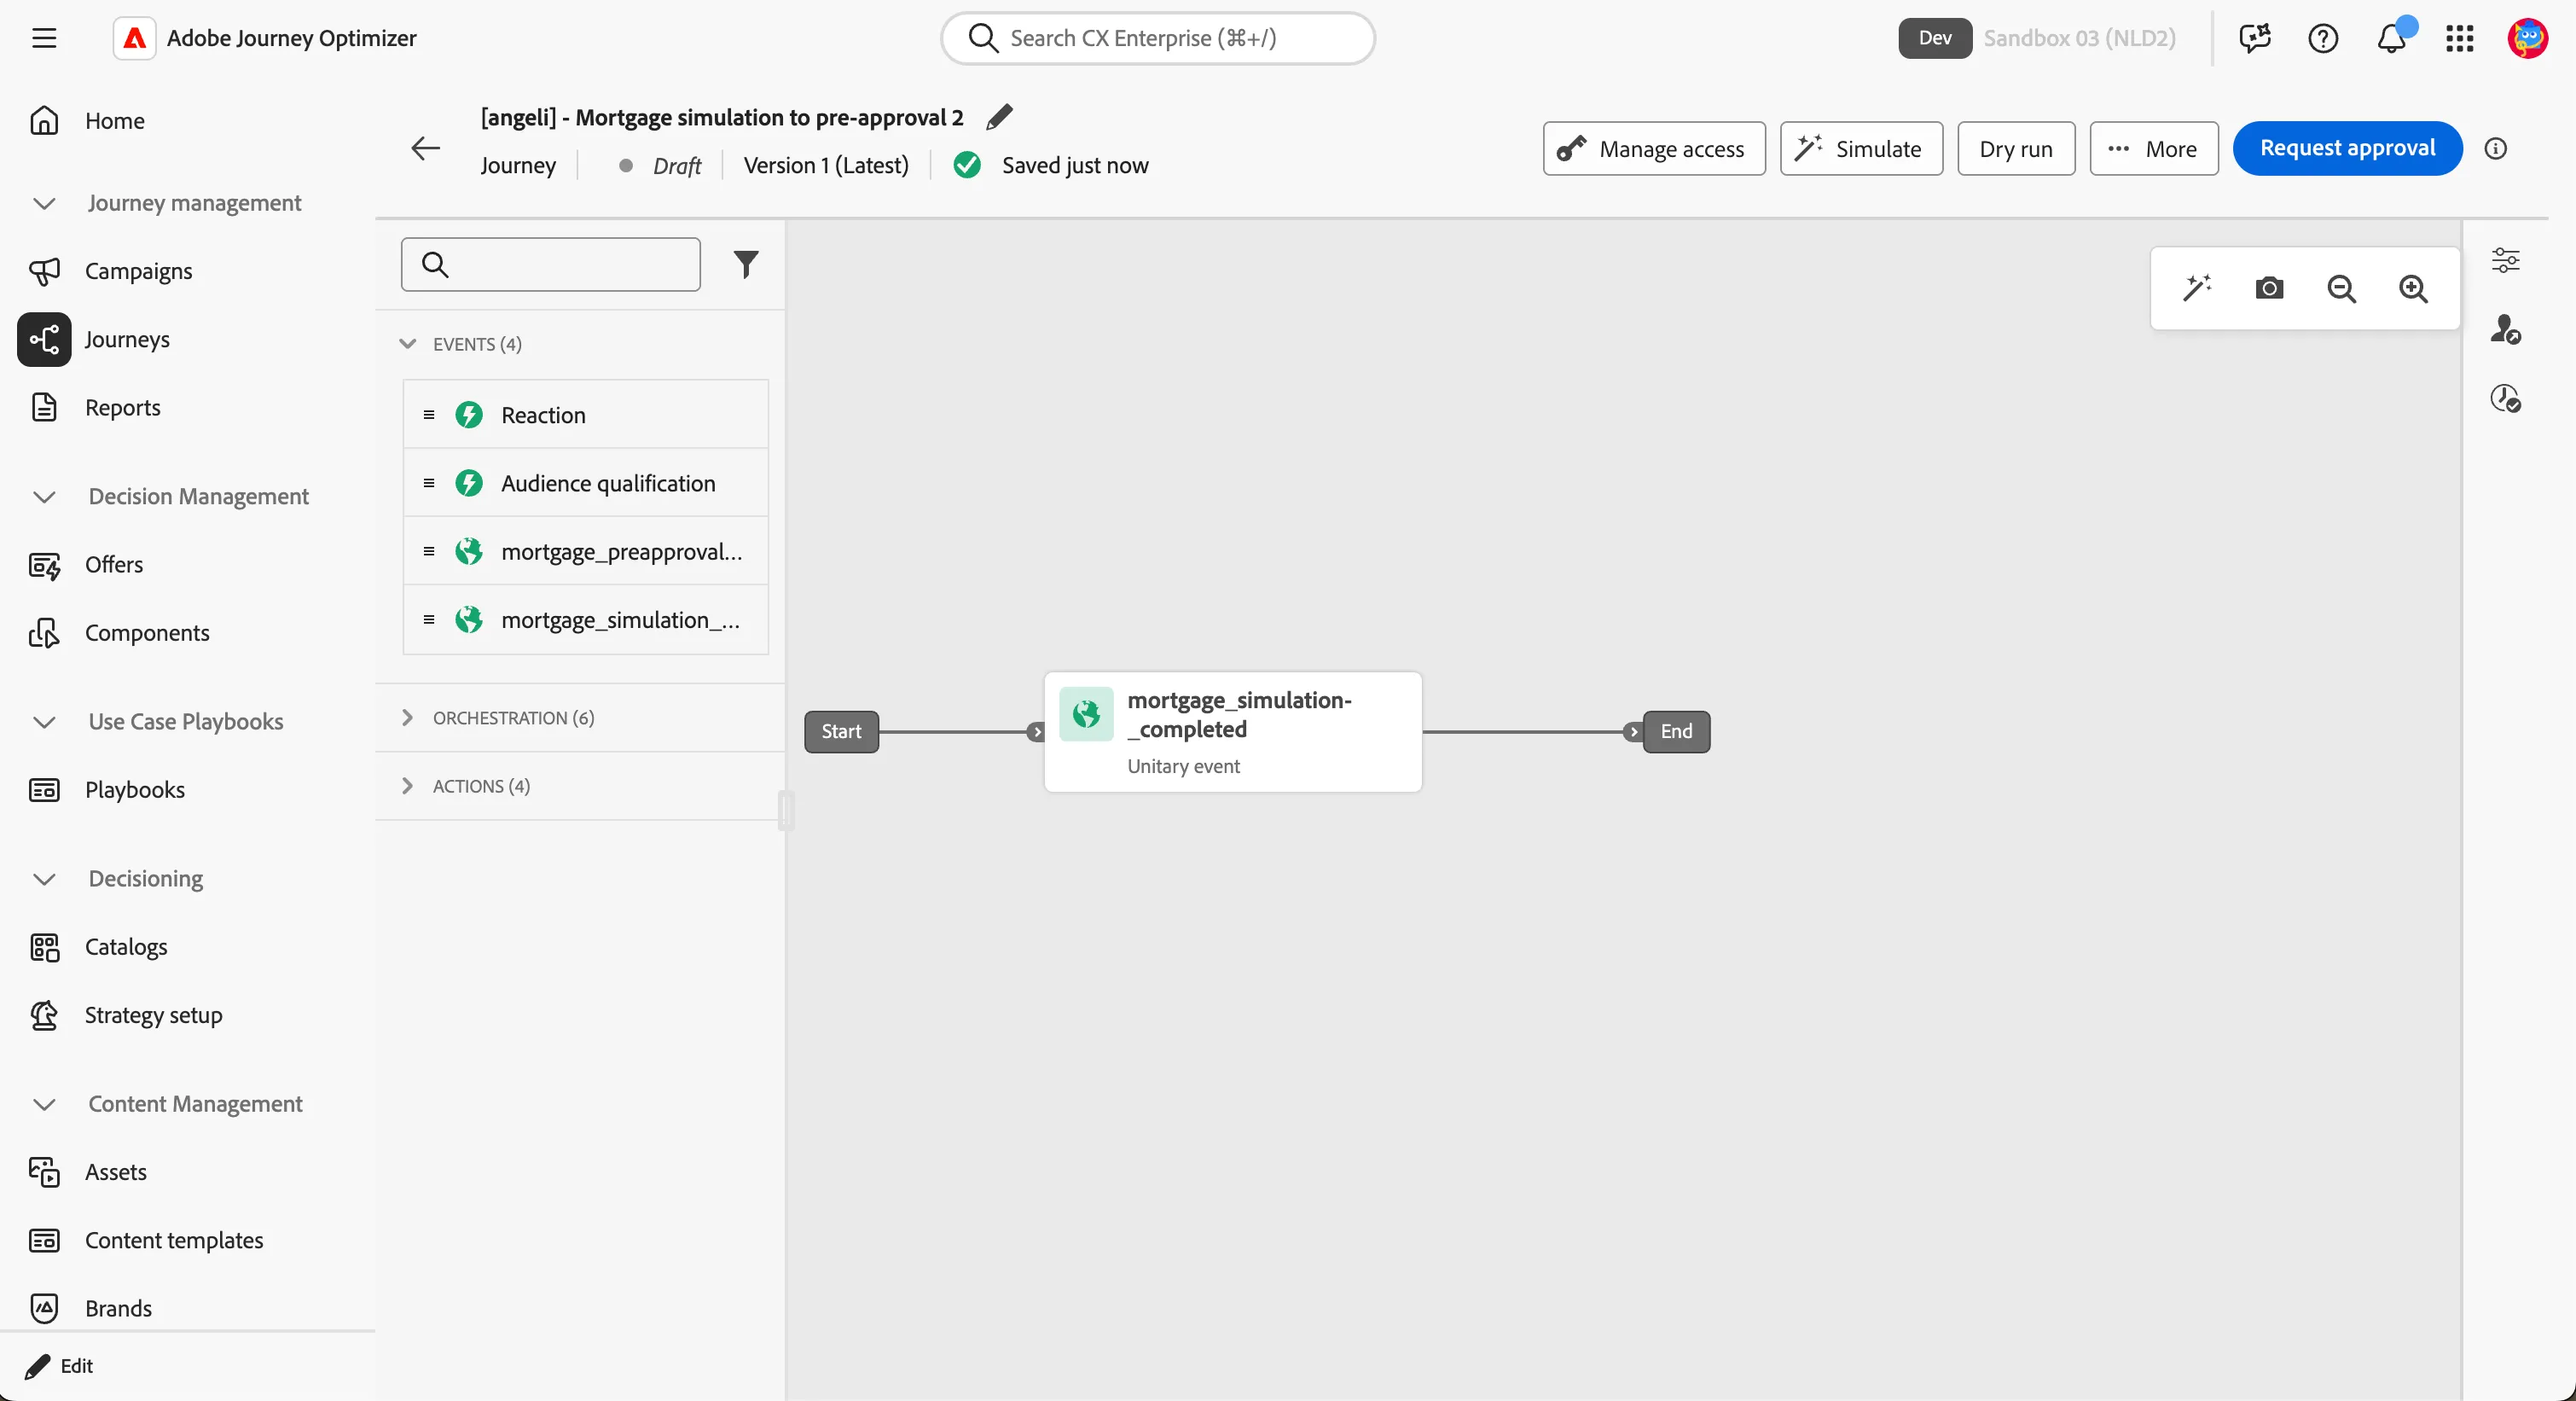Click the filter funnel icon in palette
The height and width of the screenshot is (1401, 2576).
[746, 264]
